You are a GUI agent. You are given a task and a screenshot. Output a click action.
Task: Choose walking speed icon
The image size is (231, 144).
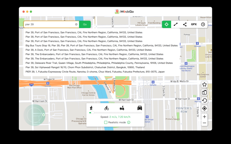(91, 108)
